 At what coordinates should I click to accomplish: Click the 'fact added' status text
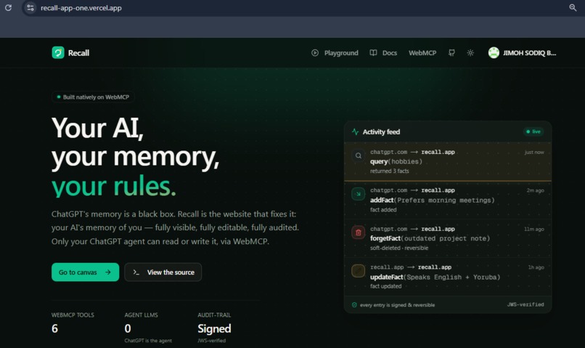click(x=383, y=210)
